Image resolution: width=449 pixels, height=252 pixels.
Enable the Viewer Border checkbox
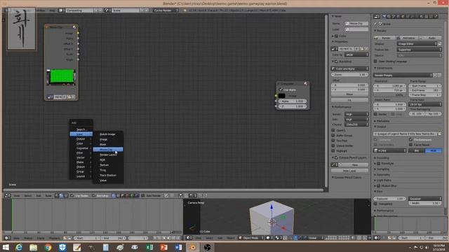click(333, 146)
